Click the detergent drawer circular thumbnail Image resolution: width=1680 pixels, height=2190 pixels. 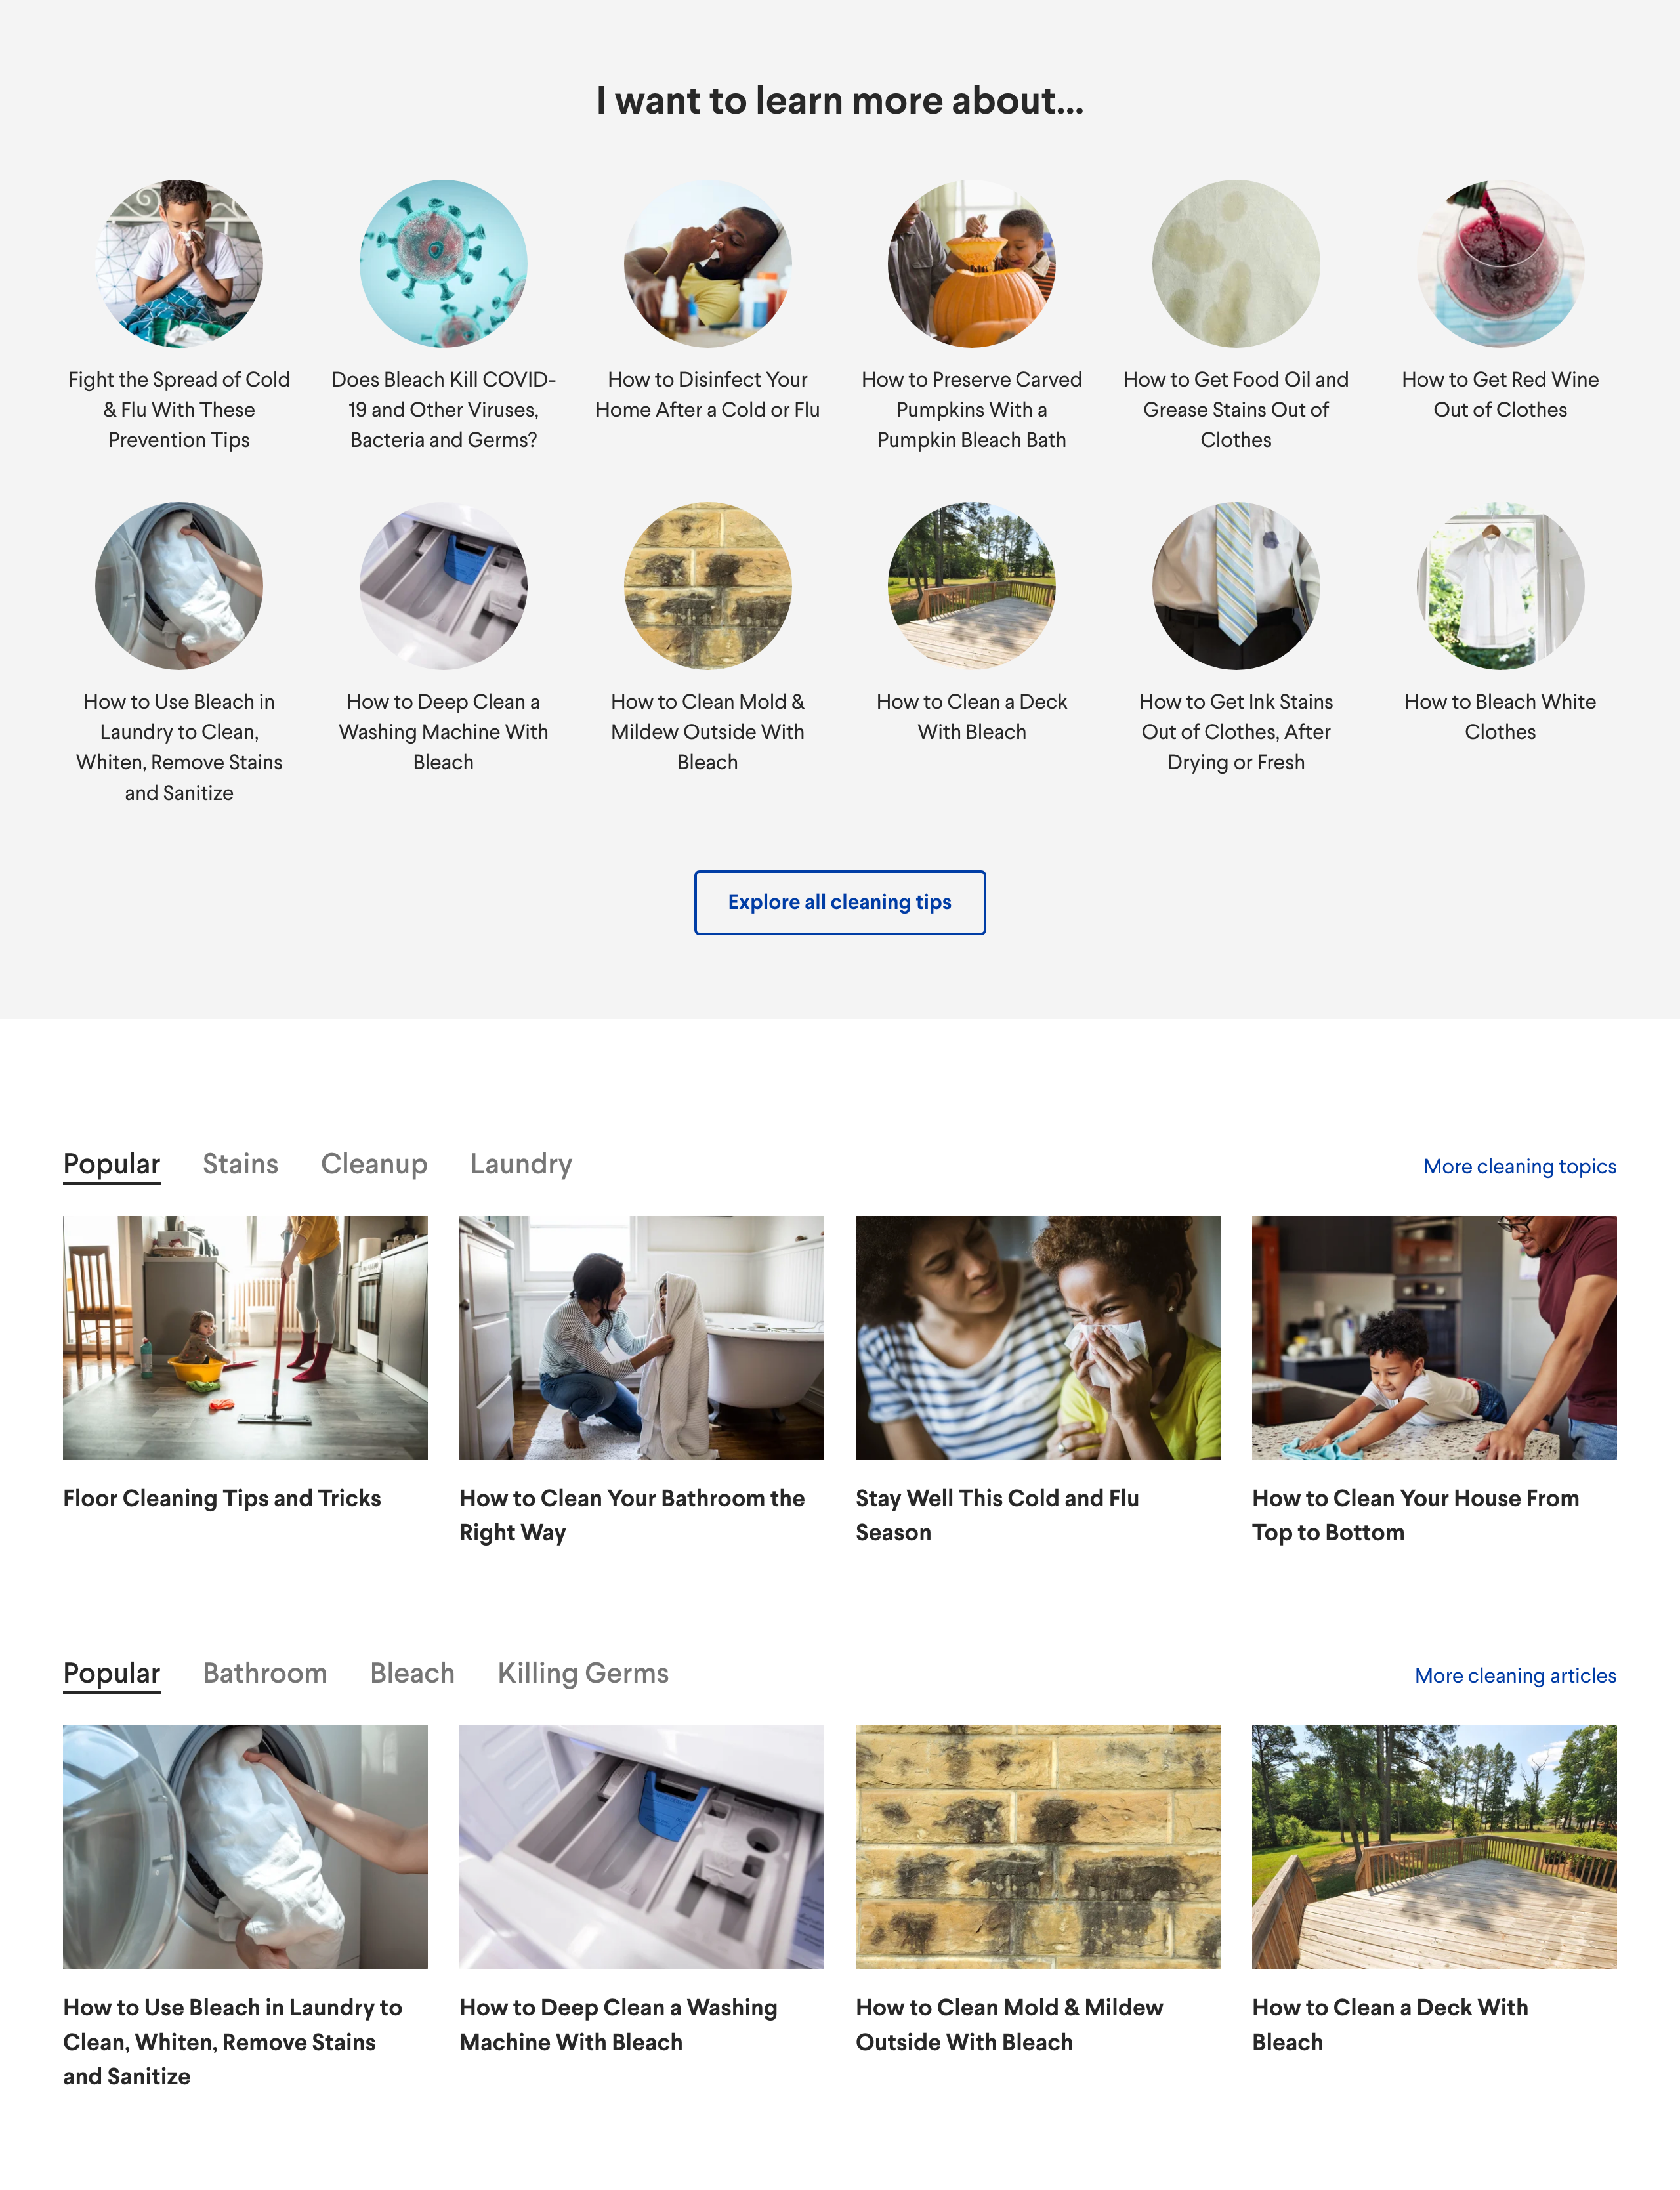[x=443, y=586]
